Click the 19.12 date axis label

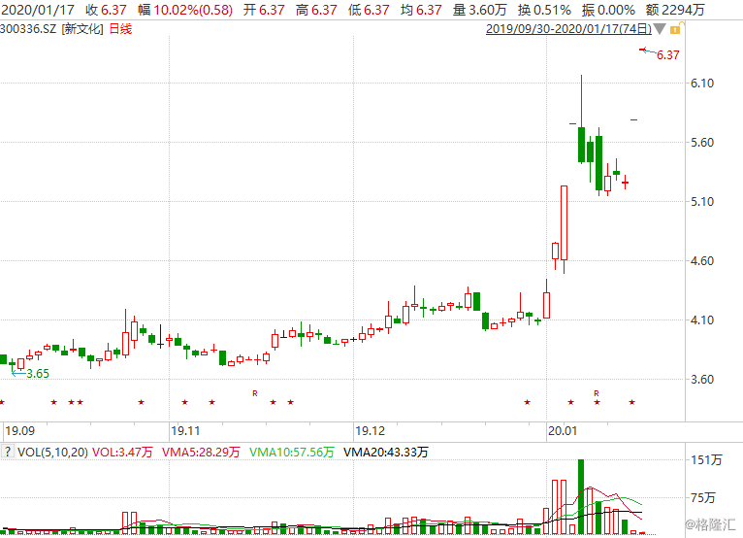(371, 431)
